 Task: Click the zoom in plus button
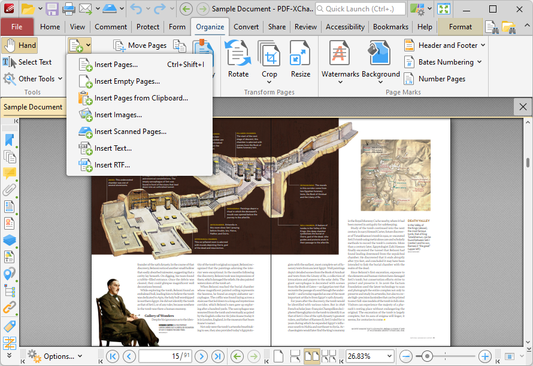tap(484, 356)
